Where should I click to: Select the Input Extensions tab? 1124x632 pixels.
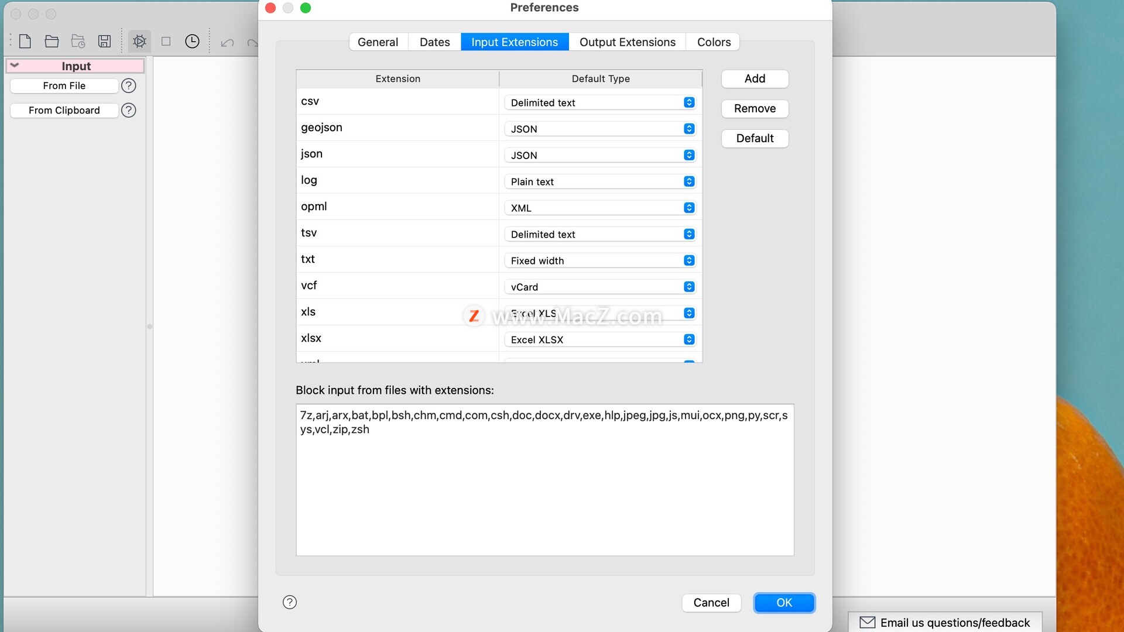(x=515, y=42)
